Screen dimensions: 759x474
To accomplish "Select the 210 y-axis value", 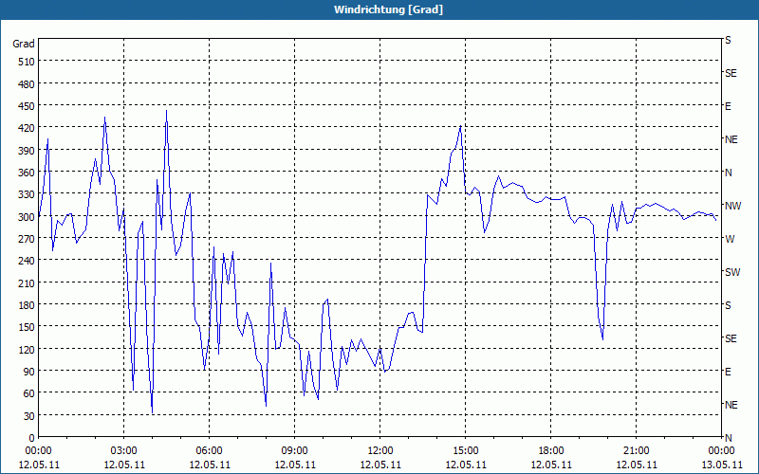I will tap(27, 283).
